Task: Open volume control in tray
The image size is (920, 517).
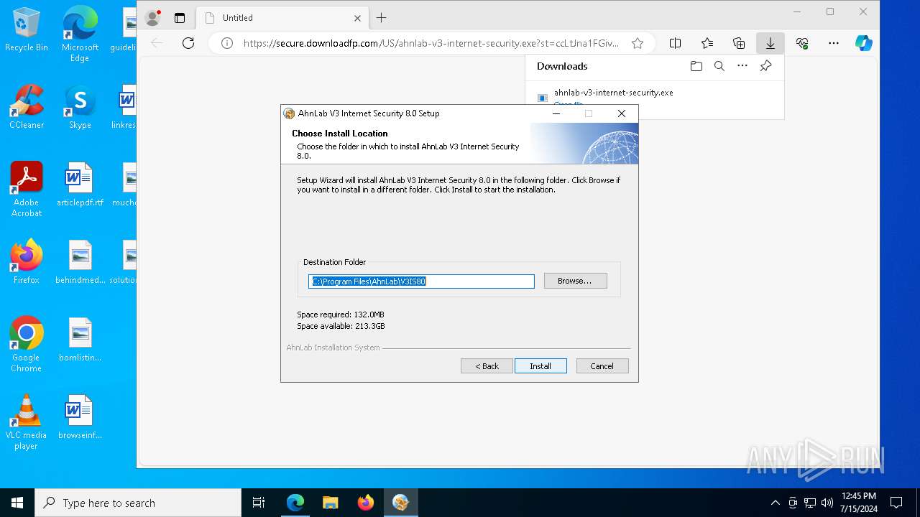Action: (x=827, y=503)
